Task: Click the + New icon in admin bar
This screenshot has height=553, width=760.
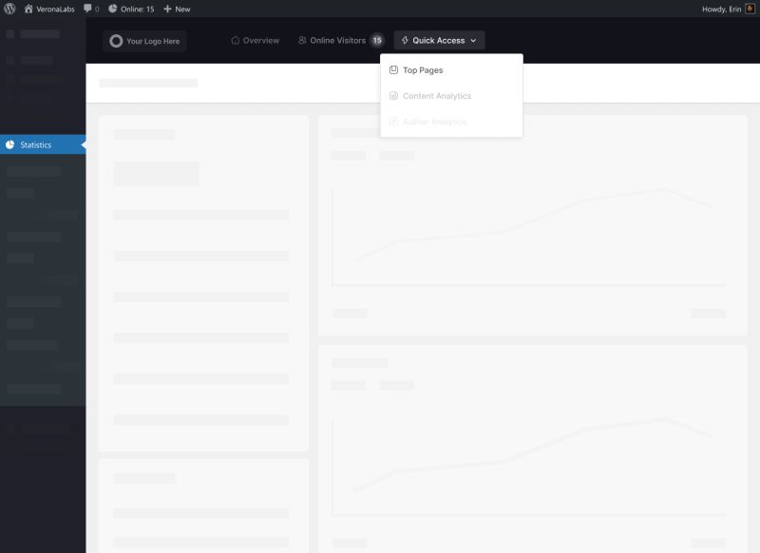Action: [x=164, y=9]
